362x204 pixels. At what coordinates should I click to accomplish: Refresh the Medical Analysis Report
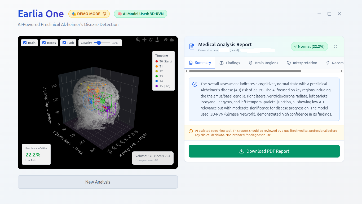[x=335, y=46]
